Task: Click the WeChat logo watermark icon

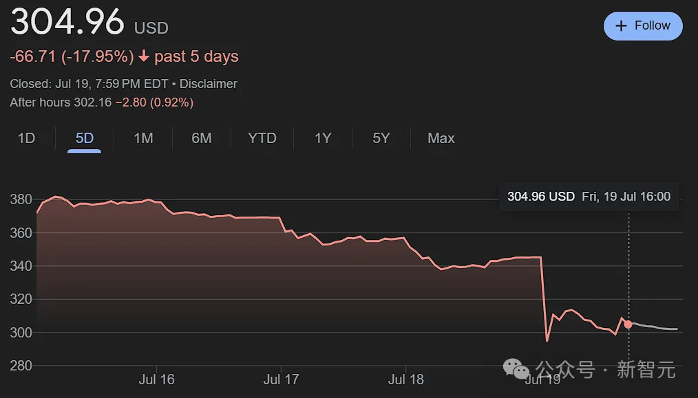Action: click(516, 368)
